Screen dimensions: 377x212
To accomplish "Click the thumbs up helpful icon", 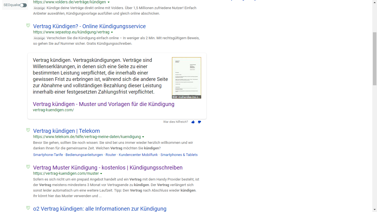I will click(193, 122).
